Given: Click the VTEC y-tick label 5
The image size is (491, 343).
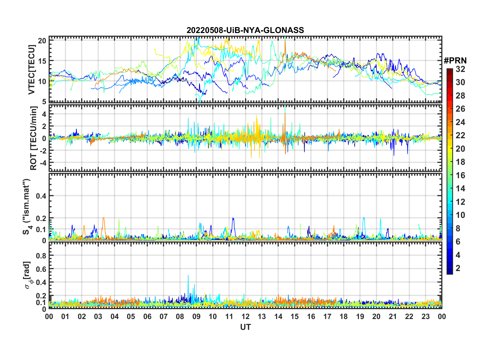Looking at the screenshot, I should 44,102.
